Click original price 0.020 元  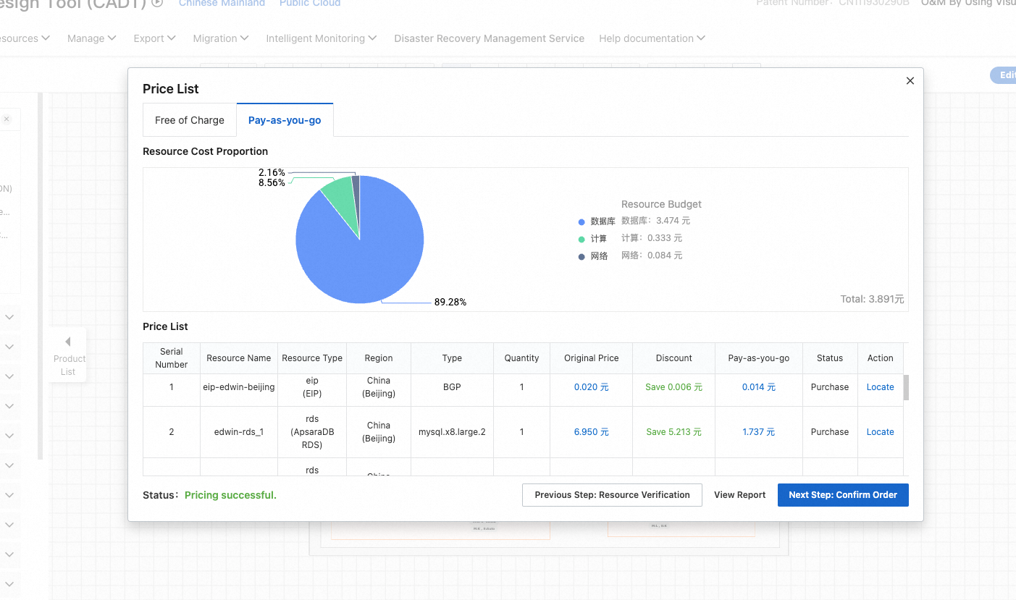click(x=591, y=387)
